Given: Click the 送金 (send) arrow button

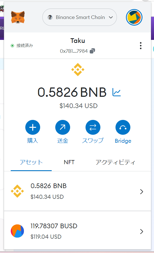Looking at the screenshot, I should [63, 127].
